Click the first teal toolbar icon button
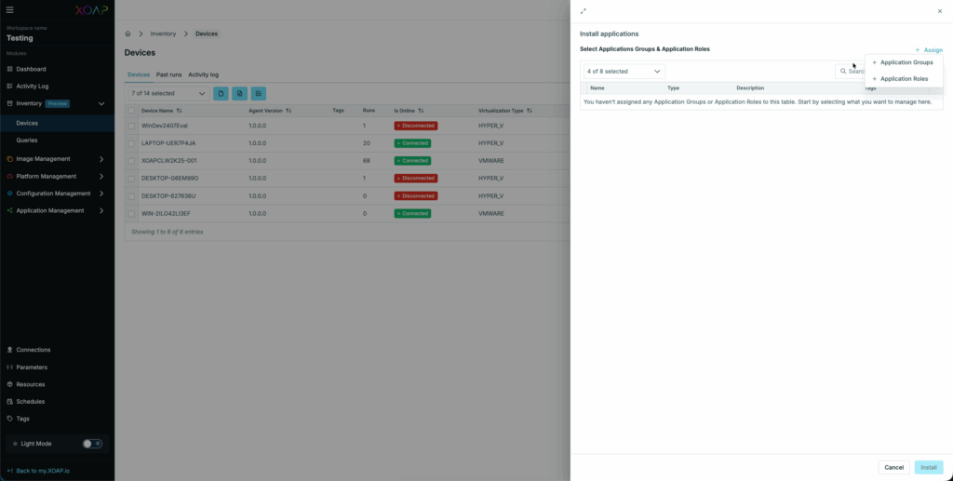Screen dimensions: 953x481 point(221,94)
